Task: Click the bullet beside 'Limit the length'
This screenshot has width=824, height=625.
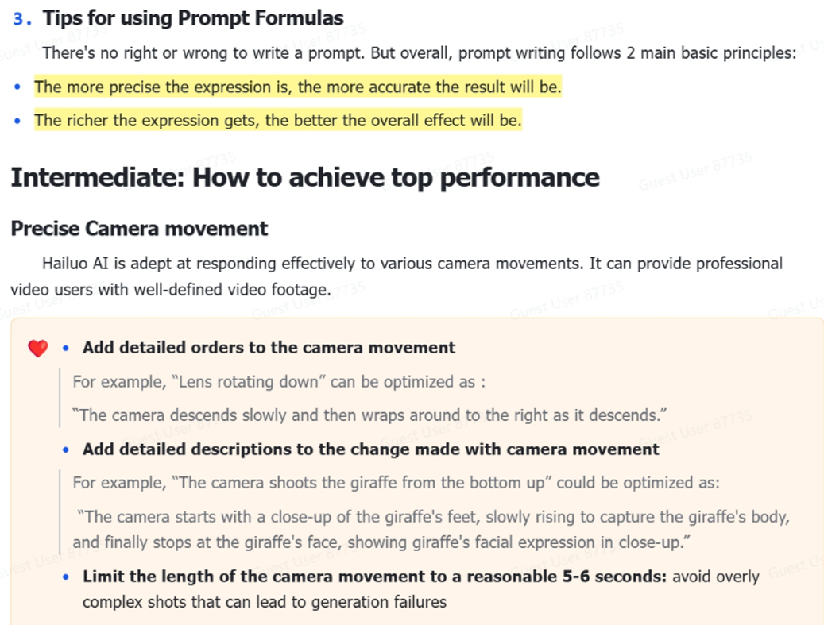Action: pos(66,577)
